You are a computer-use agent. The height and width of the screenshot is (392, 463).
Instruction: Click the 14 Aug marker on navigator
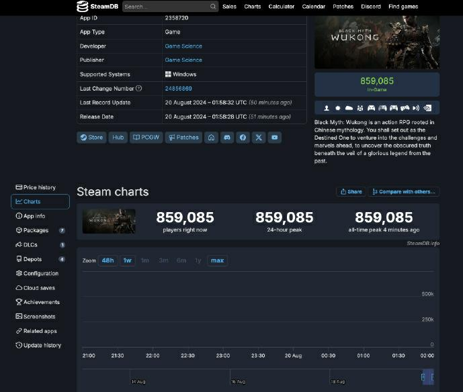click(138, 382)
